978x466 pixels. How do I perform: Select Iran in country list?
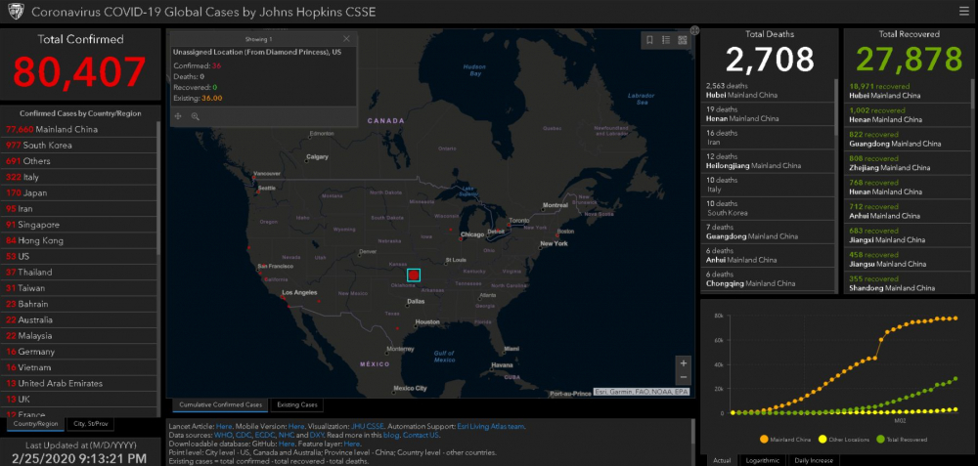click(78, 209)
